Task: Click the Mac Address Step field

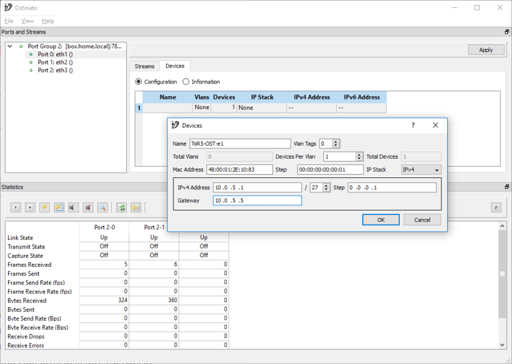Action: tap(330, 169)
